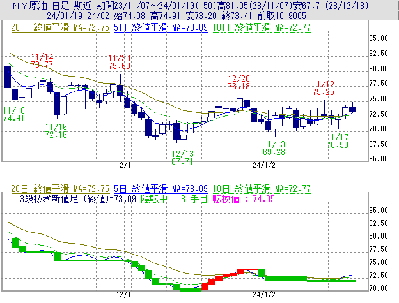Click the 陰転中 status text
The image size is (399, 303).
pos(155,198)
